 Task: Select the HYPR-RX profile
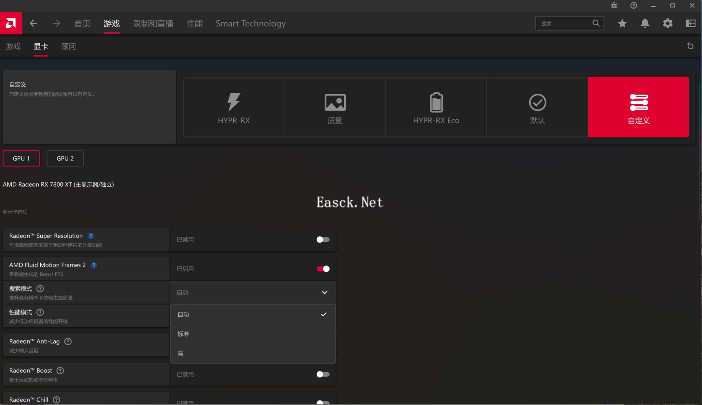click(234, 107)
